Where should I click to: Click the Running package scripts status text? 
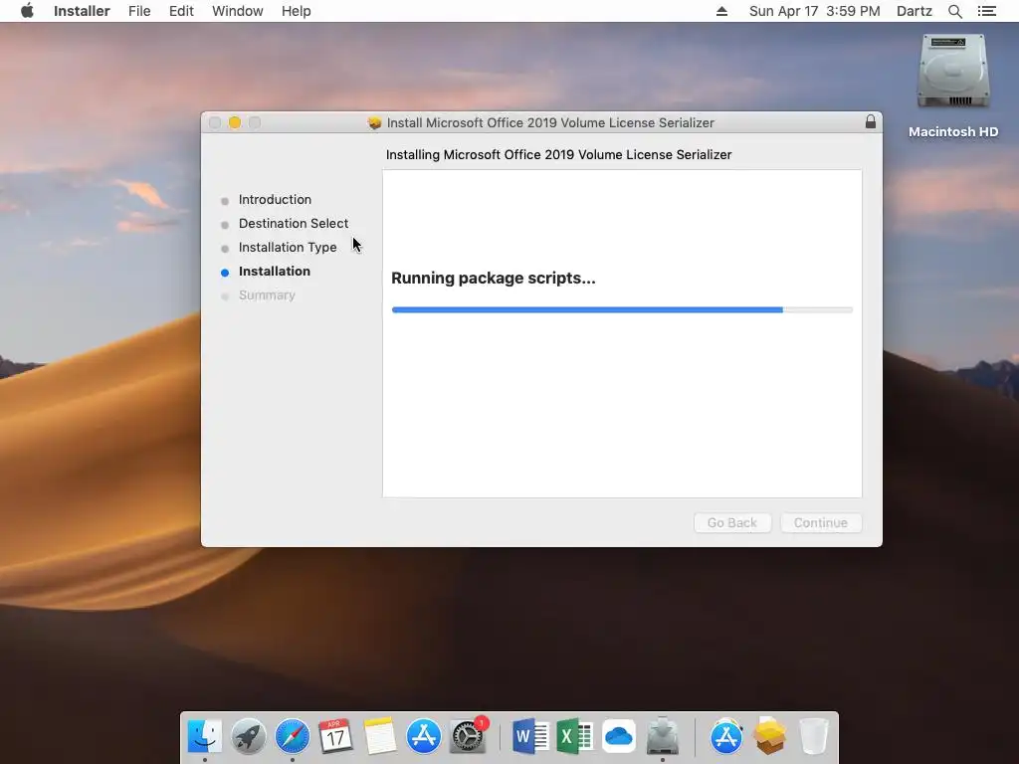point(494,279)
